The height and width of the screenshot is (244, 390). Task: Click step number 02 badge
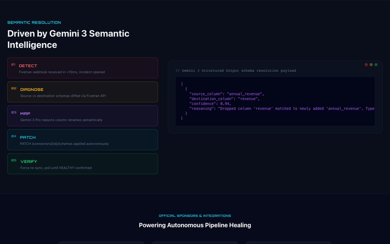pos(14,89)
